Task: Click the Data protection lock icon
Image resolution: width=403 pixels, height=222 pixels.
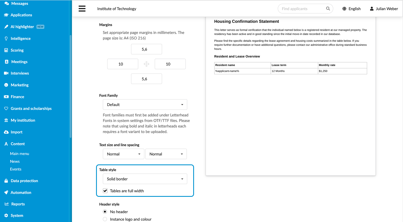Action: (x=6, y=181)
